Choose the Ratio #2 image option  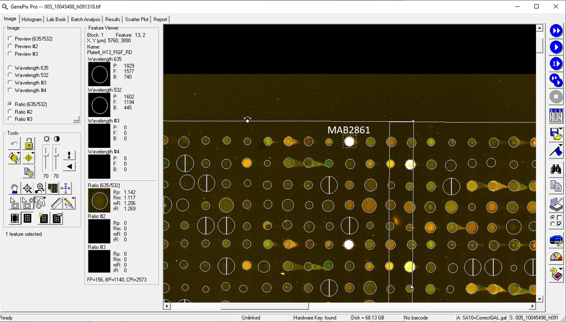click(x=10, y=112)
